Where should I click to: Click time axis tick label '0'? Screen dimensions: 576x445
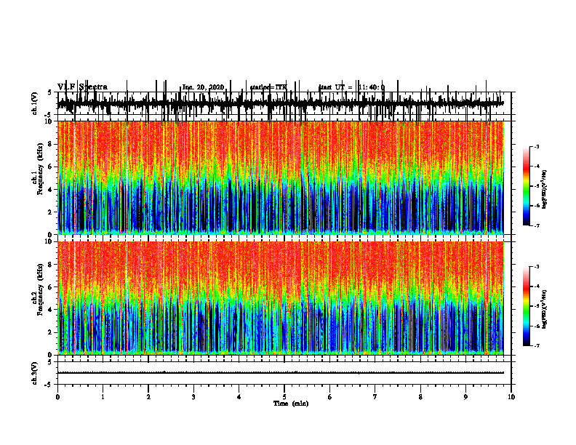pyautogui.click(x=57, y=397)
